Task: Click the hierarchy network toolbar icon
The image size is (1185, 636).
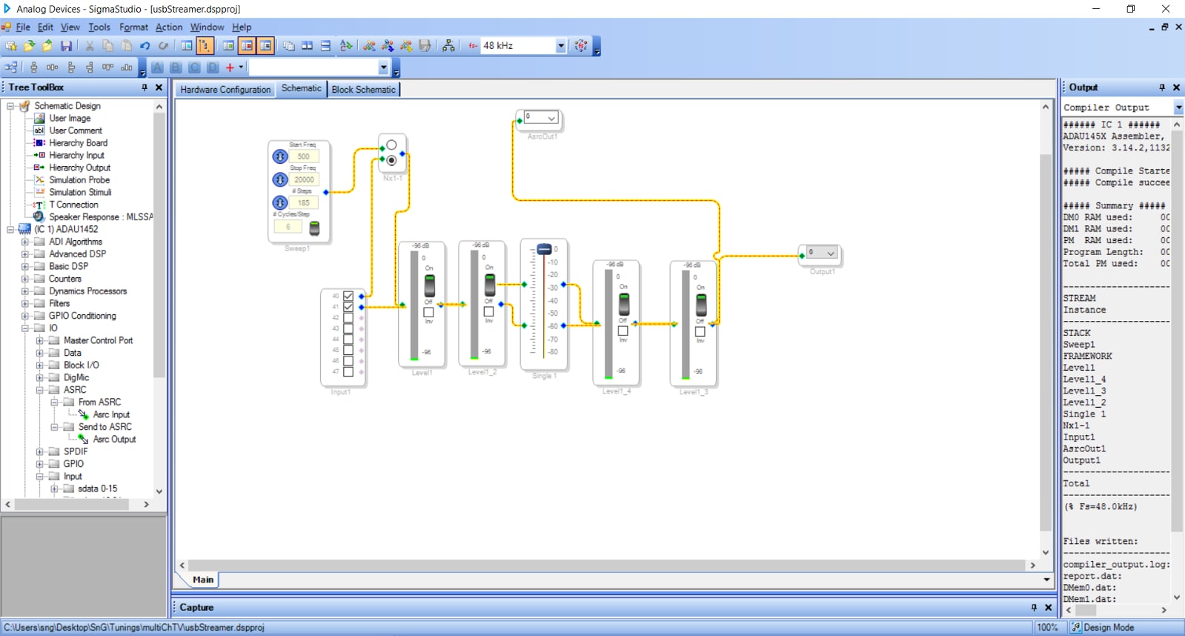Action: pos(448,46)
